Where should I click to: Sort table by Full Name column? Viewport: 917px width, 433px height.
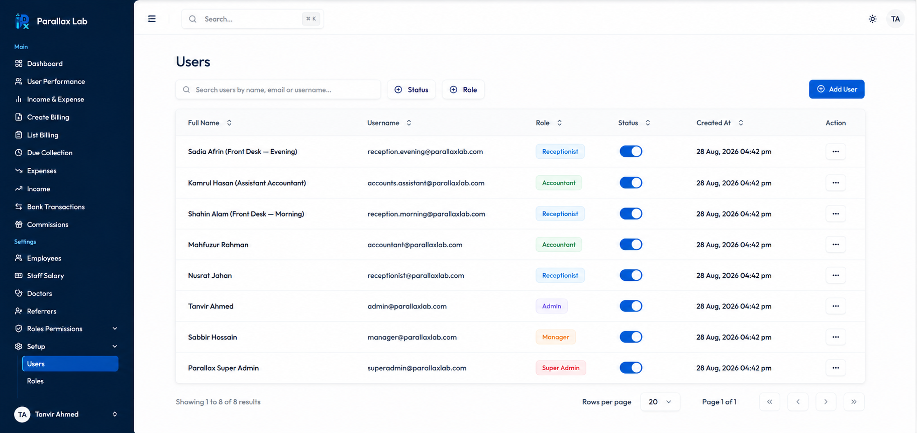pos(210,123)
